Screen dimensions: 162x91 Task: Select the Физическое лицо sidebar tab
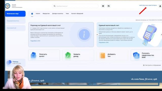15,14
